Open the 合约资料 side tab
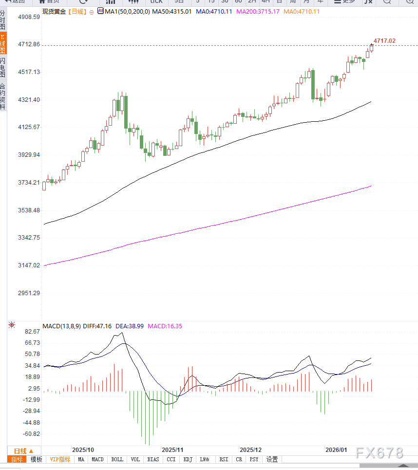Image resolution: width=418 pixels, height=470 pixels. [x=3, y=96]
